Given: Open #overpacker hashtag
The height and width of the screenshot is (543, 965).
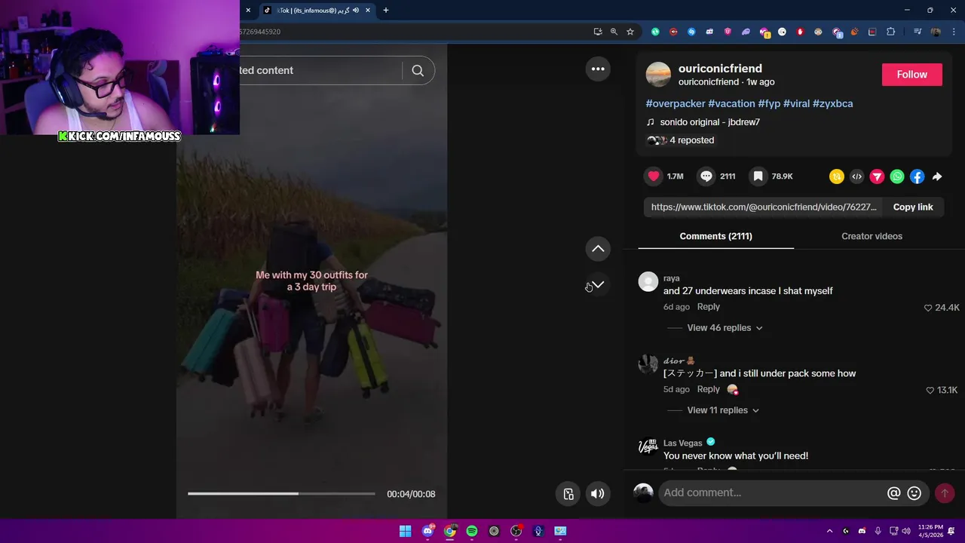Looking at the screenshot, I should click(x=675, y=103).
